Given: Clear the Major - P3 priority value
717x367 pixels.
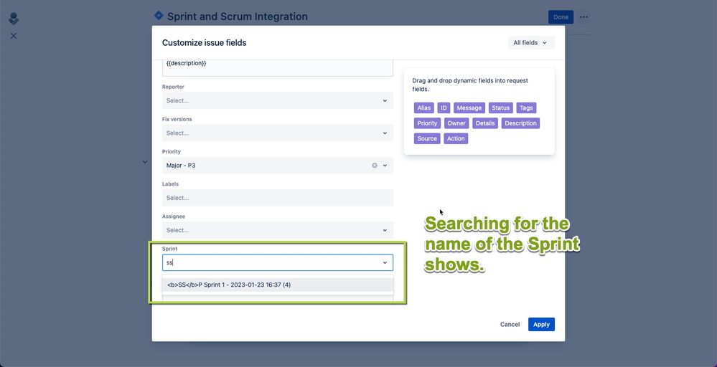Looking at the screenshot, I should point(375,166).
